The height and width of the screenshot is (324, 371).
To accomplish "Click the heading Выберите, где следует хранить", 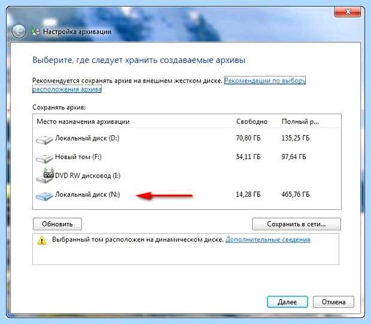I will coord(139,60).
